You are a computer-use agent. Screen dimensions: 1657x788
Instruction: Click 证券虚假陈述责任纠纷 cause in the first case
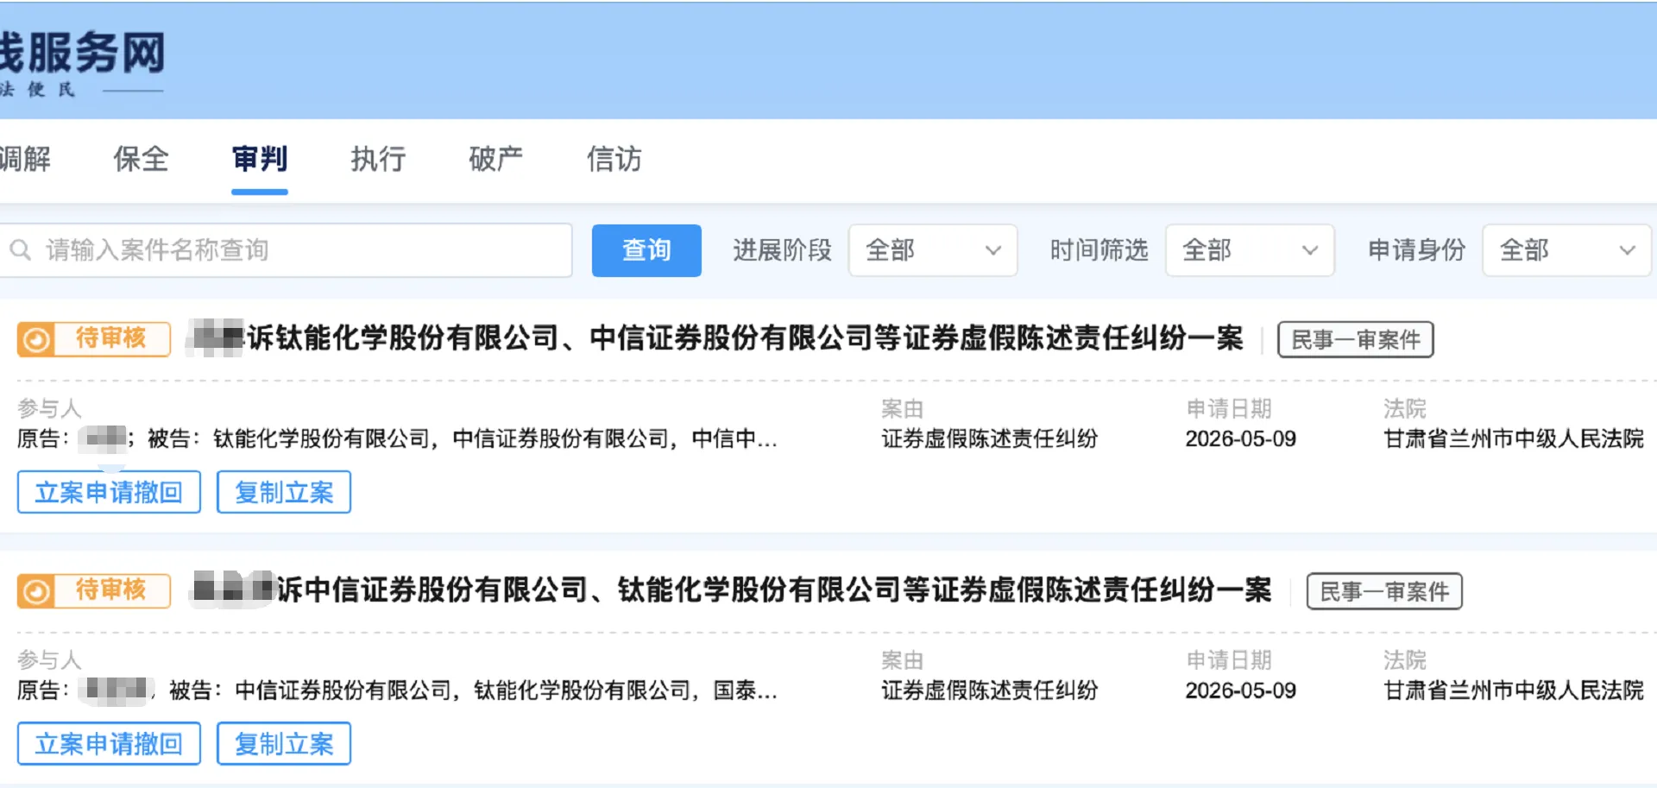click(x=989, y=438)
